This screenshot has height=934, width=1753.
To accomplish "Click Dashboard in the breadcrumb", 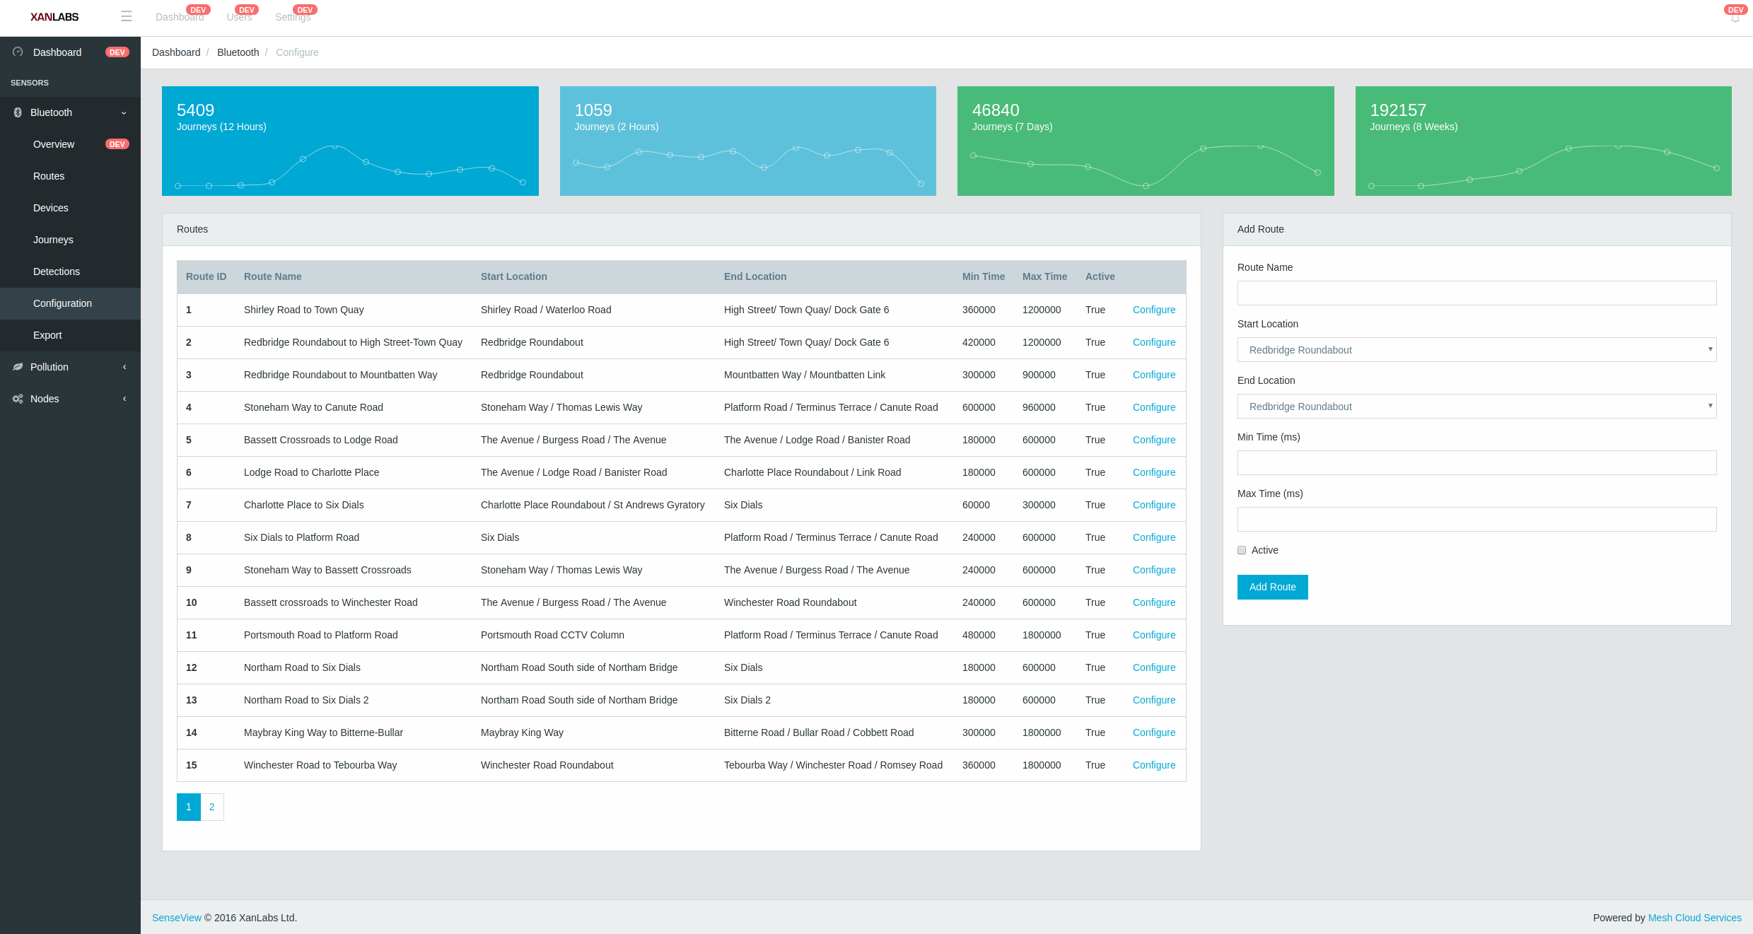I will pos(176,52).
